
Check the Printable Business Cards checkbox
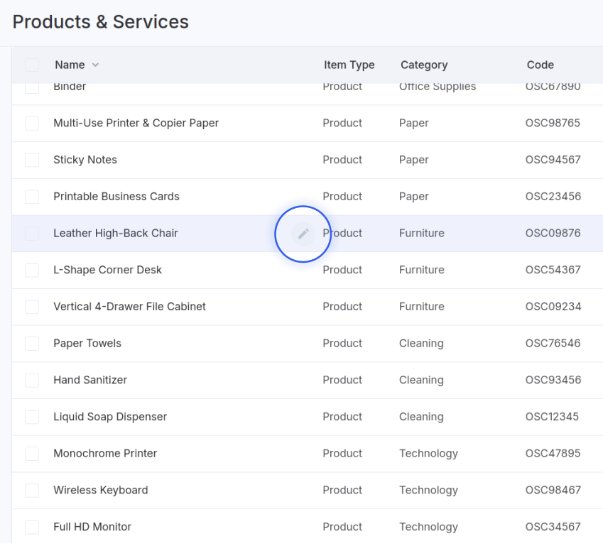pyautogui.click(x=32, y=197)
